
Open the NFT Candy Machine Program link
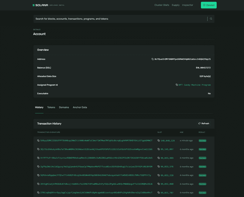coord(195,85)
